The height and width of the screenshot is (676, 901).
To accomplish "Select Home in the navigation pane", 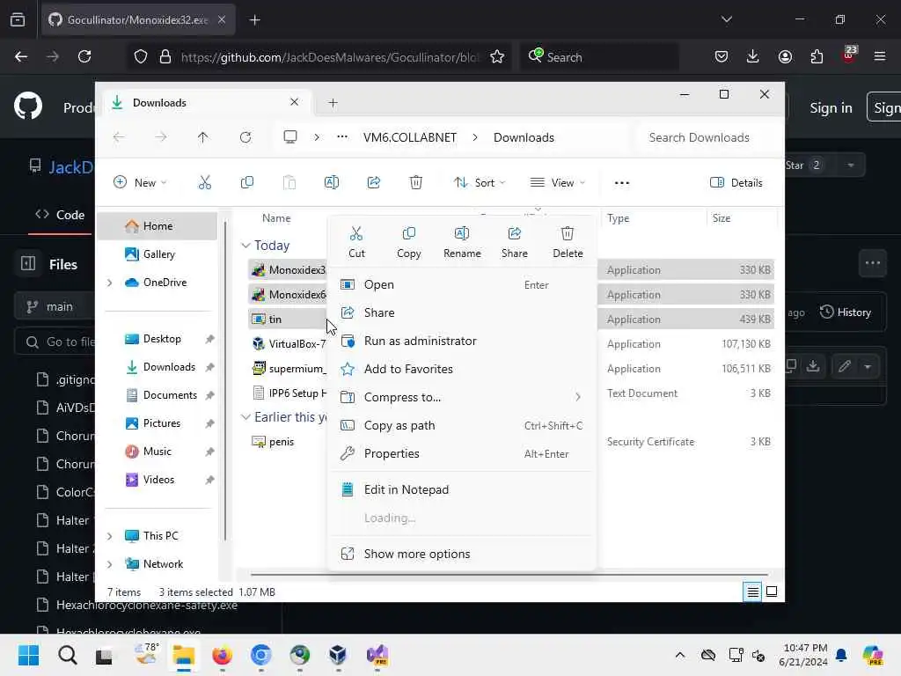I will point(158,226).
